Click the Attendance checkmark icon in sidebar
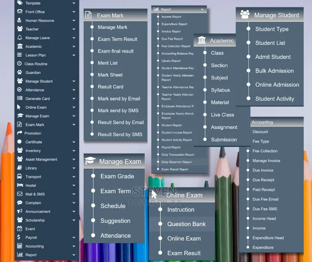 (19, 89)
